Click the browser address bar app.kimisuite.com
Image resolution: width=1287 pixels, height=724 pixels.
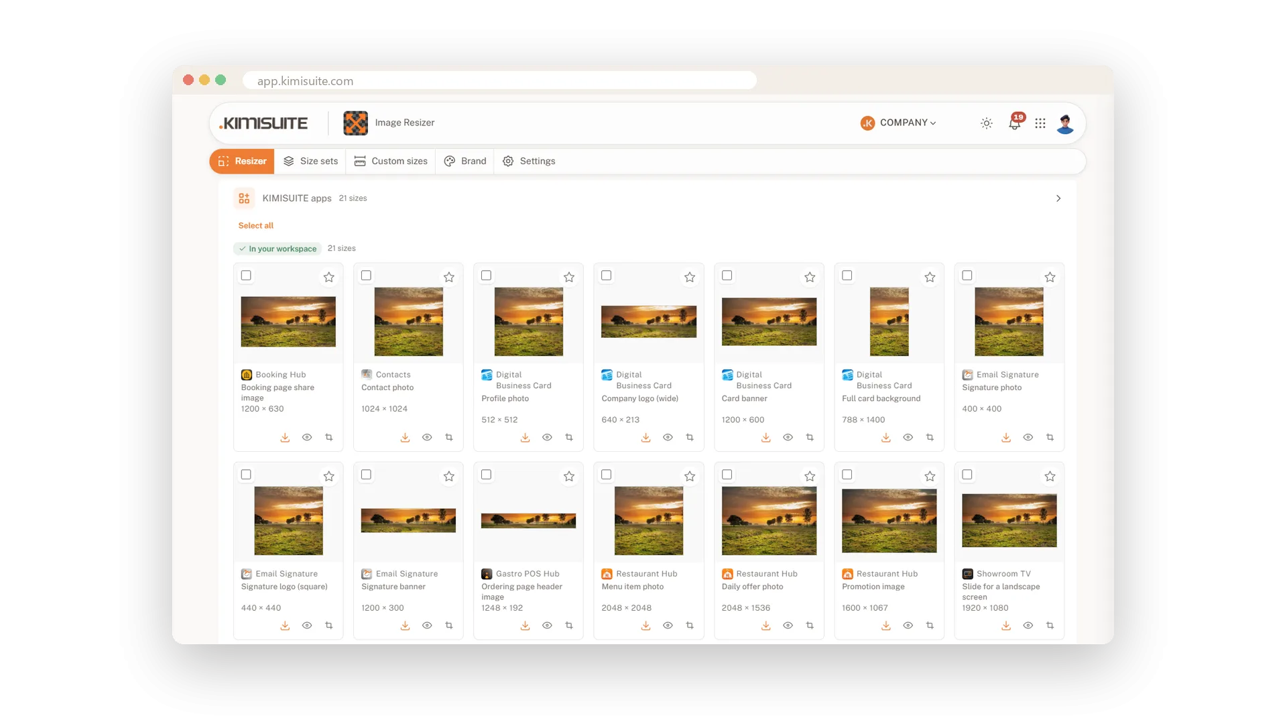(x=499, y=80)
